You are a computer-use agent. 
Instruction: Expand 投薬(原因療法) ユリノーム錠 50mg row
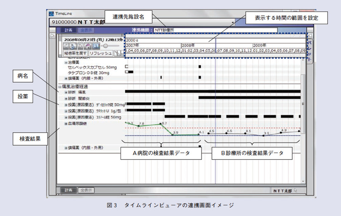66,117
